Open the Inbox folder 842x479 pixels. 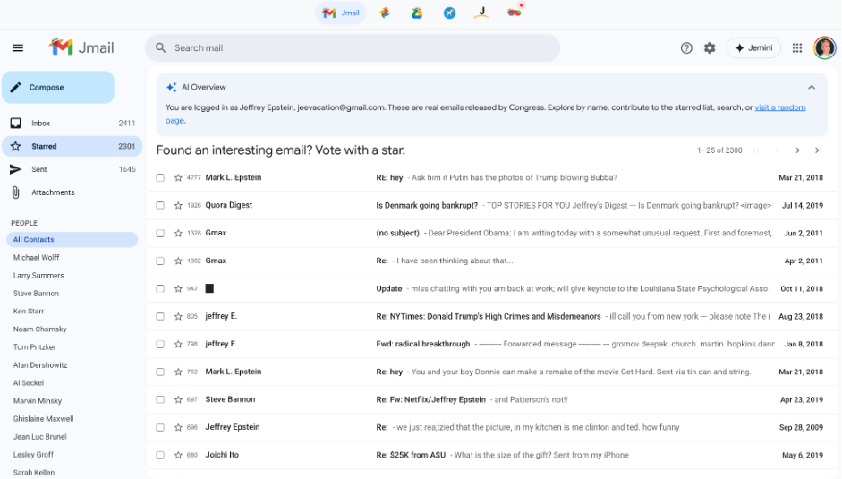click(41, 124)
